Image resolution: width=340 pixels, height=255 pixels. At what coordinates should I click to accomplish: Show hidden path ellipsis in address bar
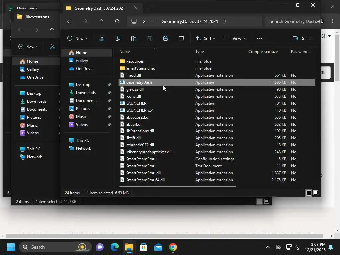pos(154,21)
